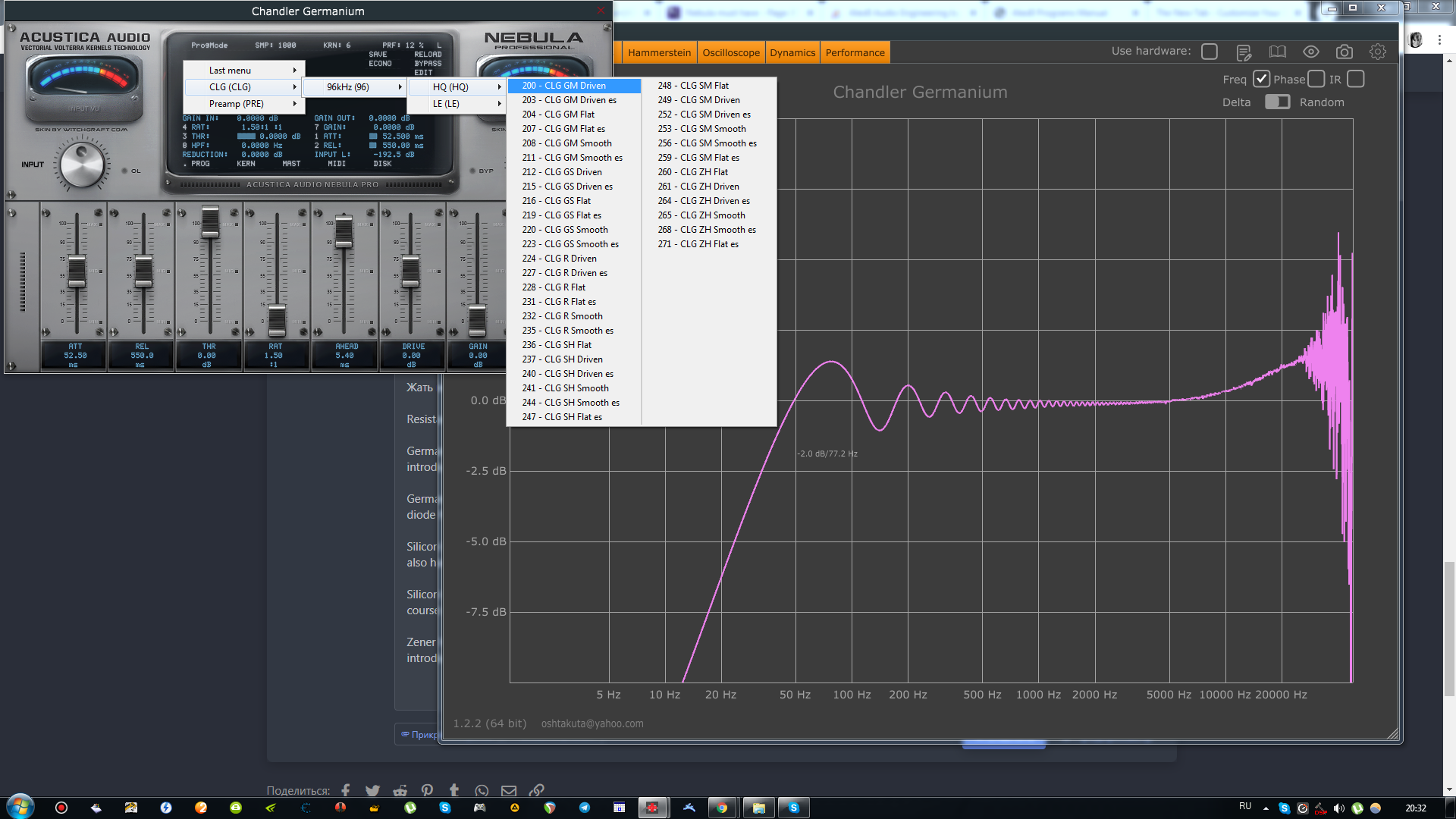Viewport: 1456px width, 819px height.
Task: Share via Twitter icon
Action: click(372, 791)
